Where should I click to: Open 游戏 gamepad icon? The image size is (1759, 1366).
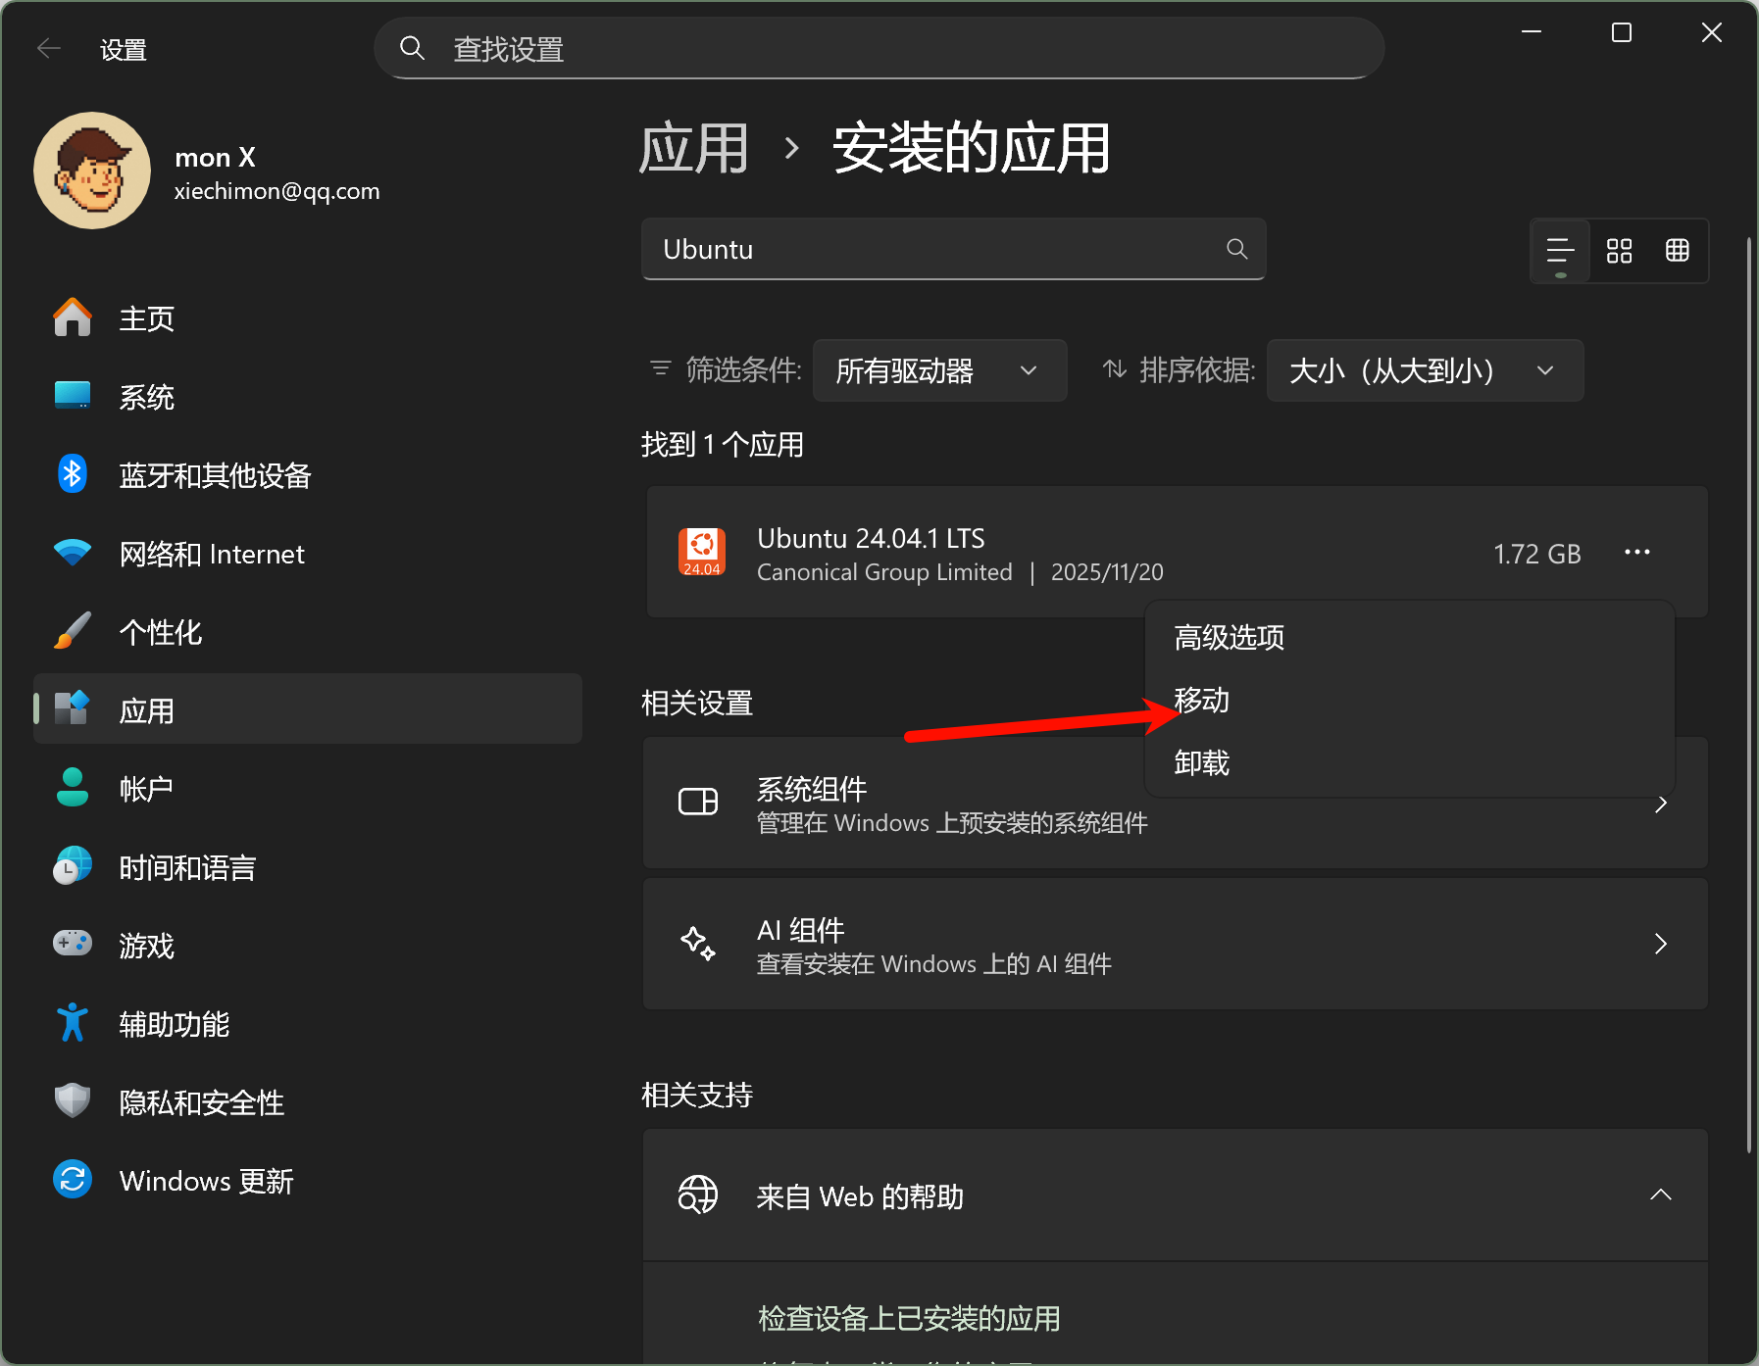point(73,944)
